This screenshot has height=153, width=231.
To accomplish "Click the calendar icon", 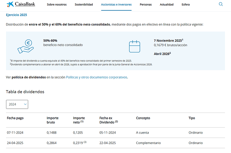I will [x=134, y=46].
